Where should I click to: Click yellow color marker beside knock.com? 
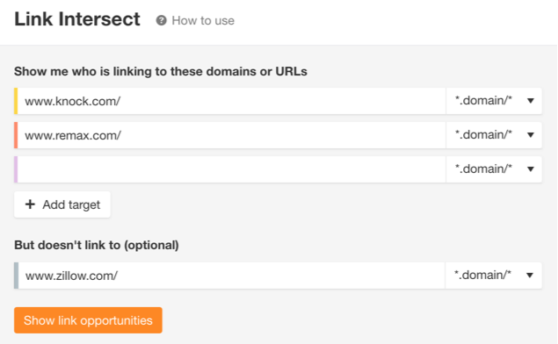[16, 101]
